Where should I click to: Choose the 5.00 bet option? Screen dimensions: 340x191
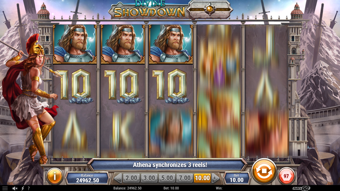pos(167,178)
